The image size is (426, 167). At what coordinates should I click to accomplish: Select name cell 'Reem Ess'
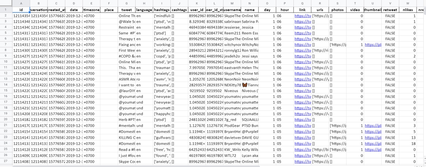tap(250, 33)
